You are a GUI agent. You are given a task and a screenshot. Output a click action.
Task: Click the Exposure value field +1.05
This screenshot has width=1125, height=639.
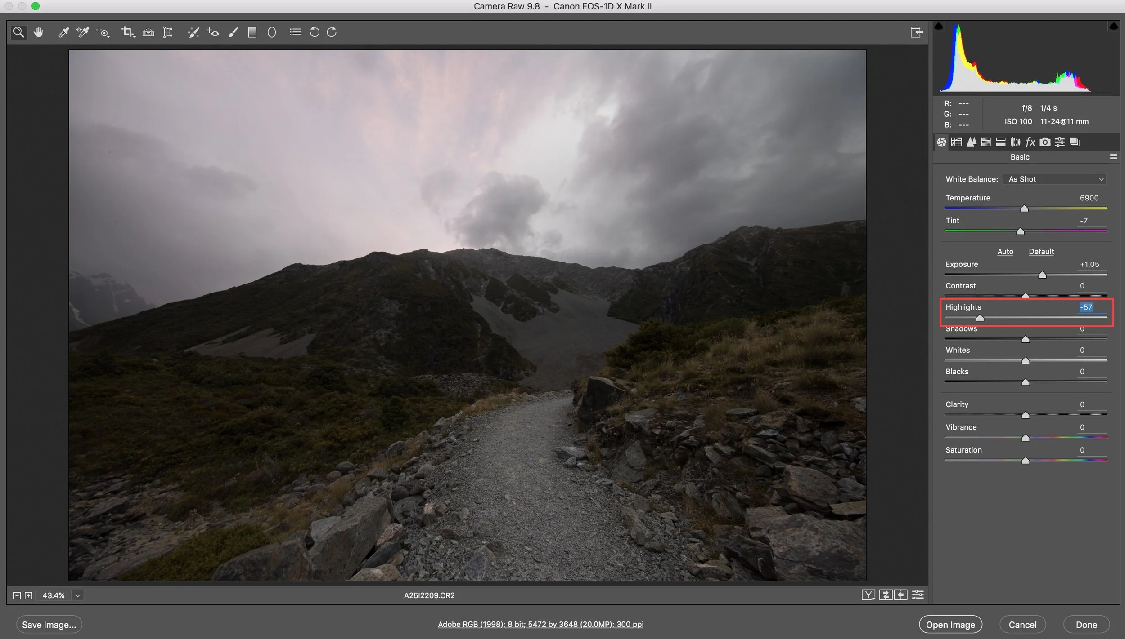[x=1092, y=264]
